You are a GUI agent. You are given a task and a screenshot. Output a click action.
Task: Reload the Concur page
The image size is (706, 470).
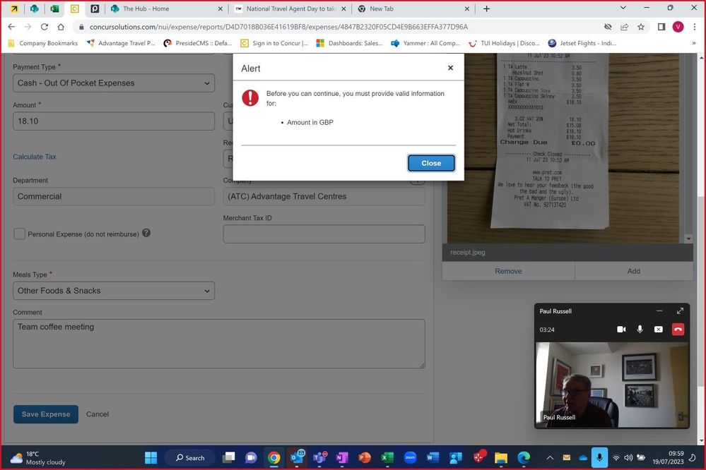pos(44,27)
